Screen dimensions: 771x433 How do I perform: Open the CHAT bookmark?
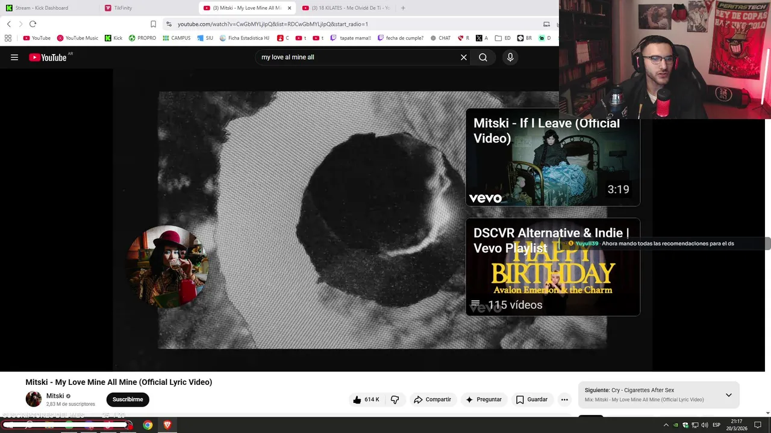pyautogui.click(x=440, y=38)
